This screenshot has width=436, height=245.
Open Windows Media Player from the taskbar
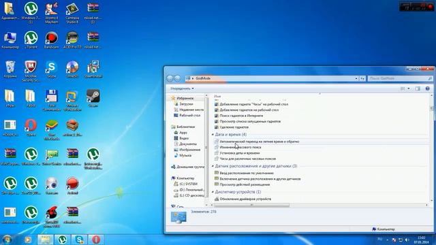pos(27,240)
